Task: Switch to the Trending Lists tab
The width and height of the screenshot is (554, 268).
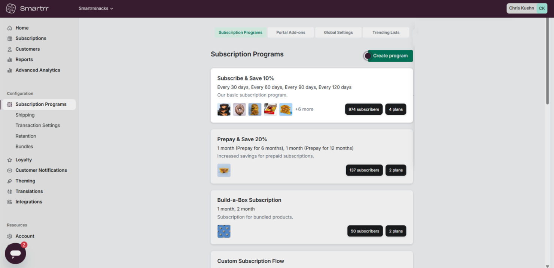Action: pos(386,32)
